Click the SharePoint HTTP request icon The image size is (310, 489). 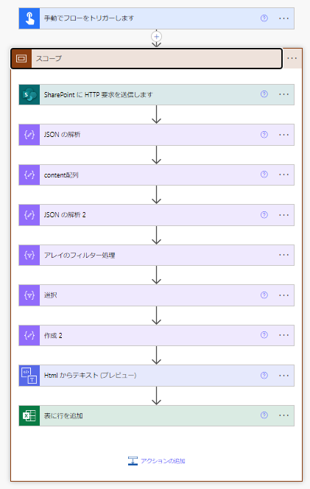coord(29,94)
